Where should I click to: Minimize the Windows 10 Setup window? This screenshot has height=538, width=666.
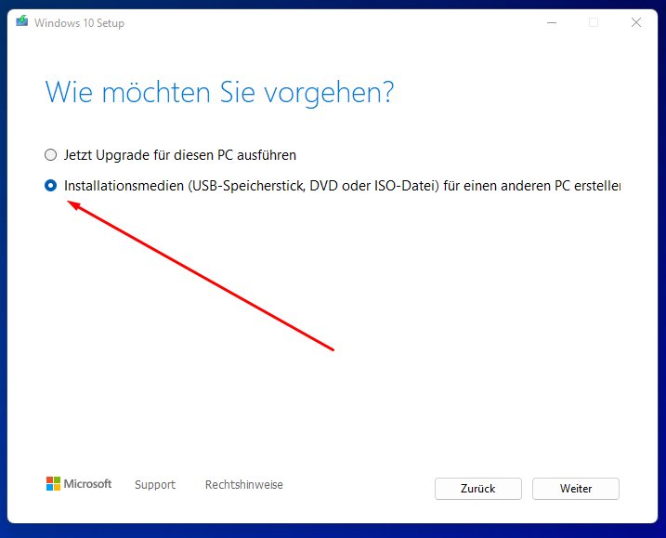coord(552,22)
